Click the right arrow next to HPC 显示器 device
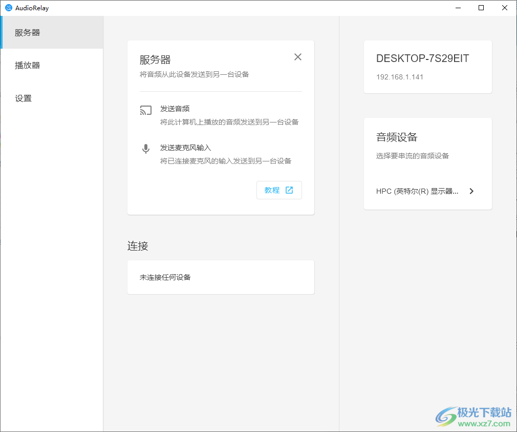 [471, 191]
